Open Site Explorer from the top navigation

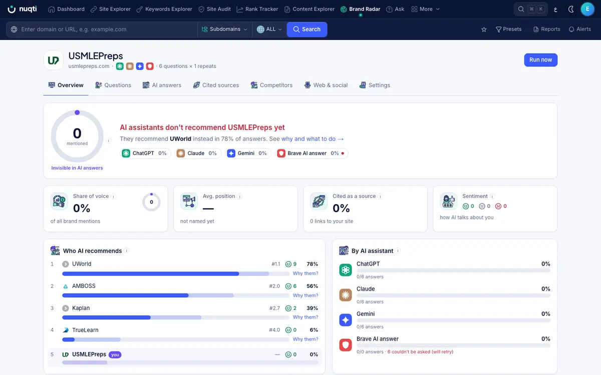pyautogui.click(x=111, y=9)
